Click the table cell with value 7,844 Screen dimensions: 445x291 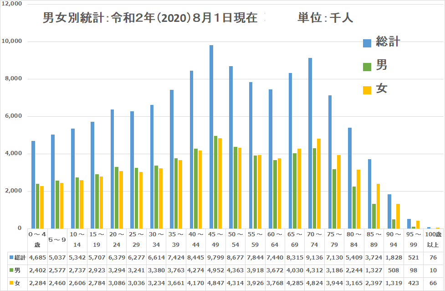coord(255,257)
